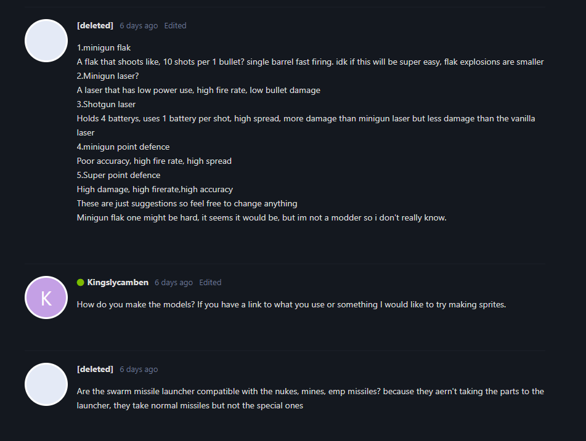Click the green online status dot

coord(80,283)
